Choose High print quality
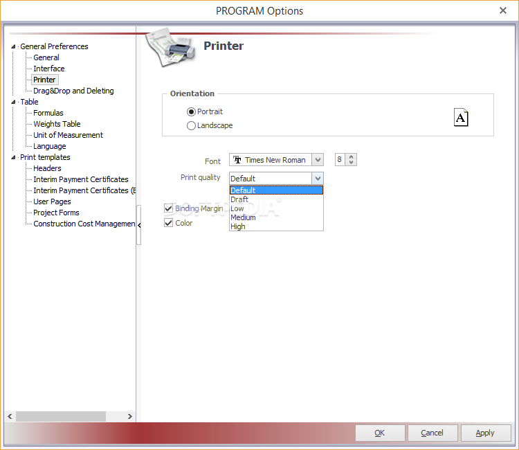Image resolution: width=519 pixels, height=450 pixels. click(276, 226)
